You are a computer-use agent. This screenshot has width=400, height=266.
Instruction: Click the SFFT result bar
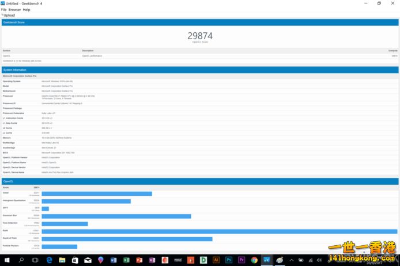[46, 209]
